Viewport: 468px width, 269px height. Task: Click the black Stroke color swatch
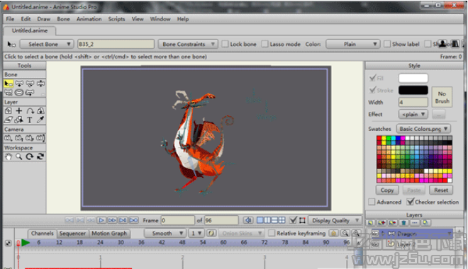tap(413, 90)
